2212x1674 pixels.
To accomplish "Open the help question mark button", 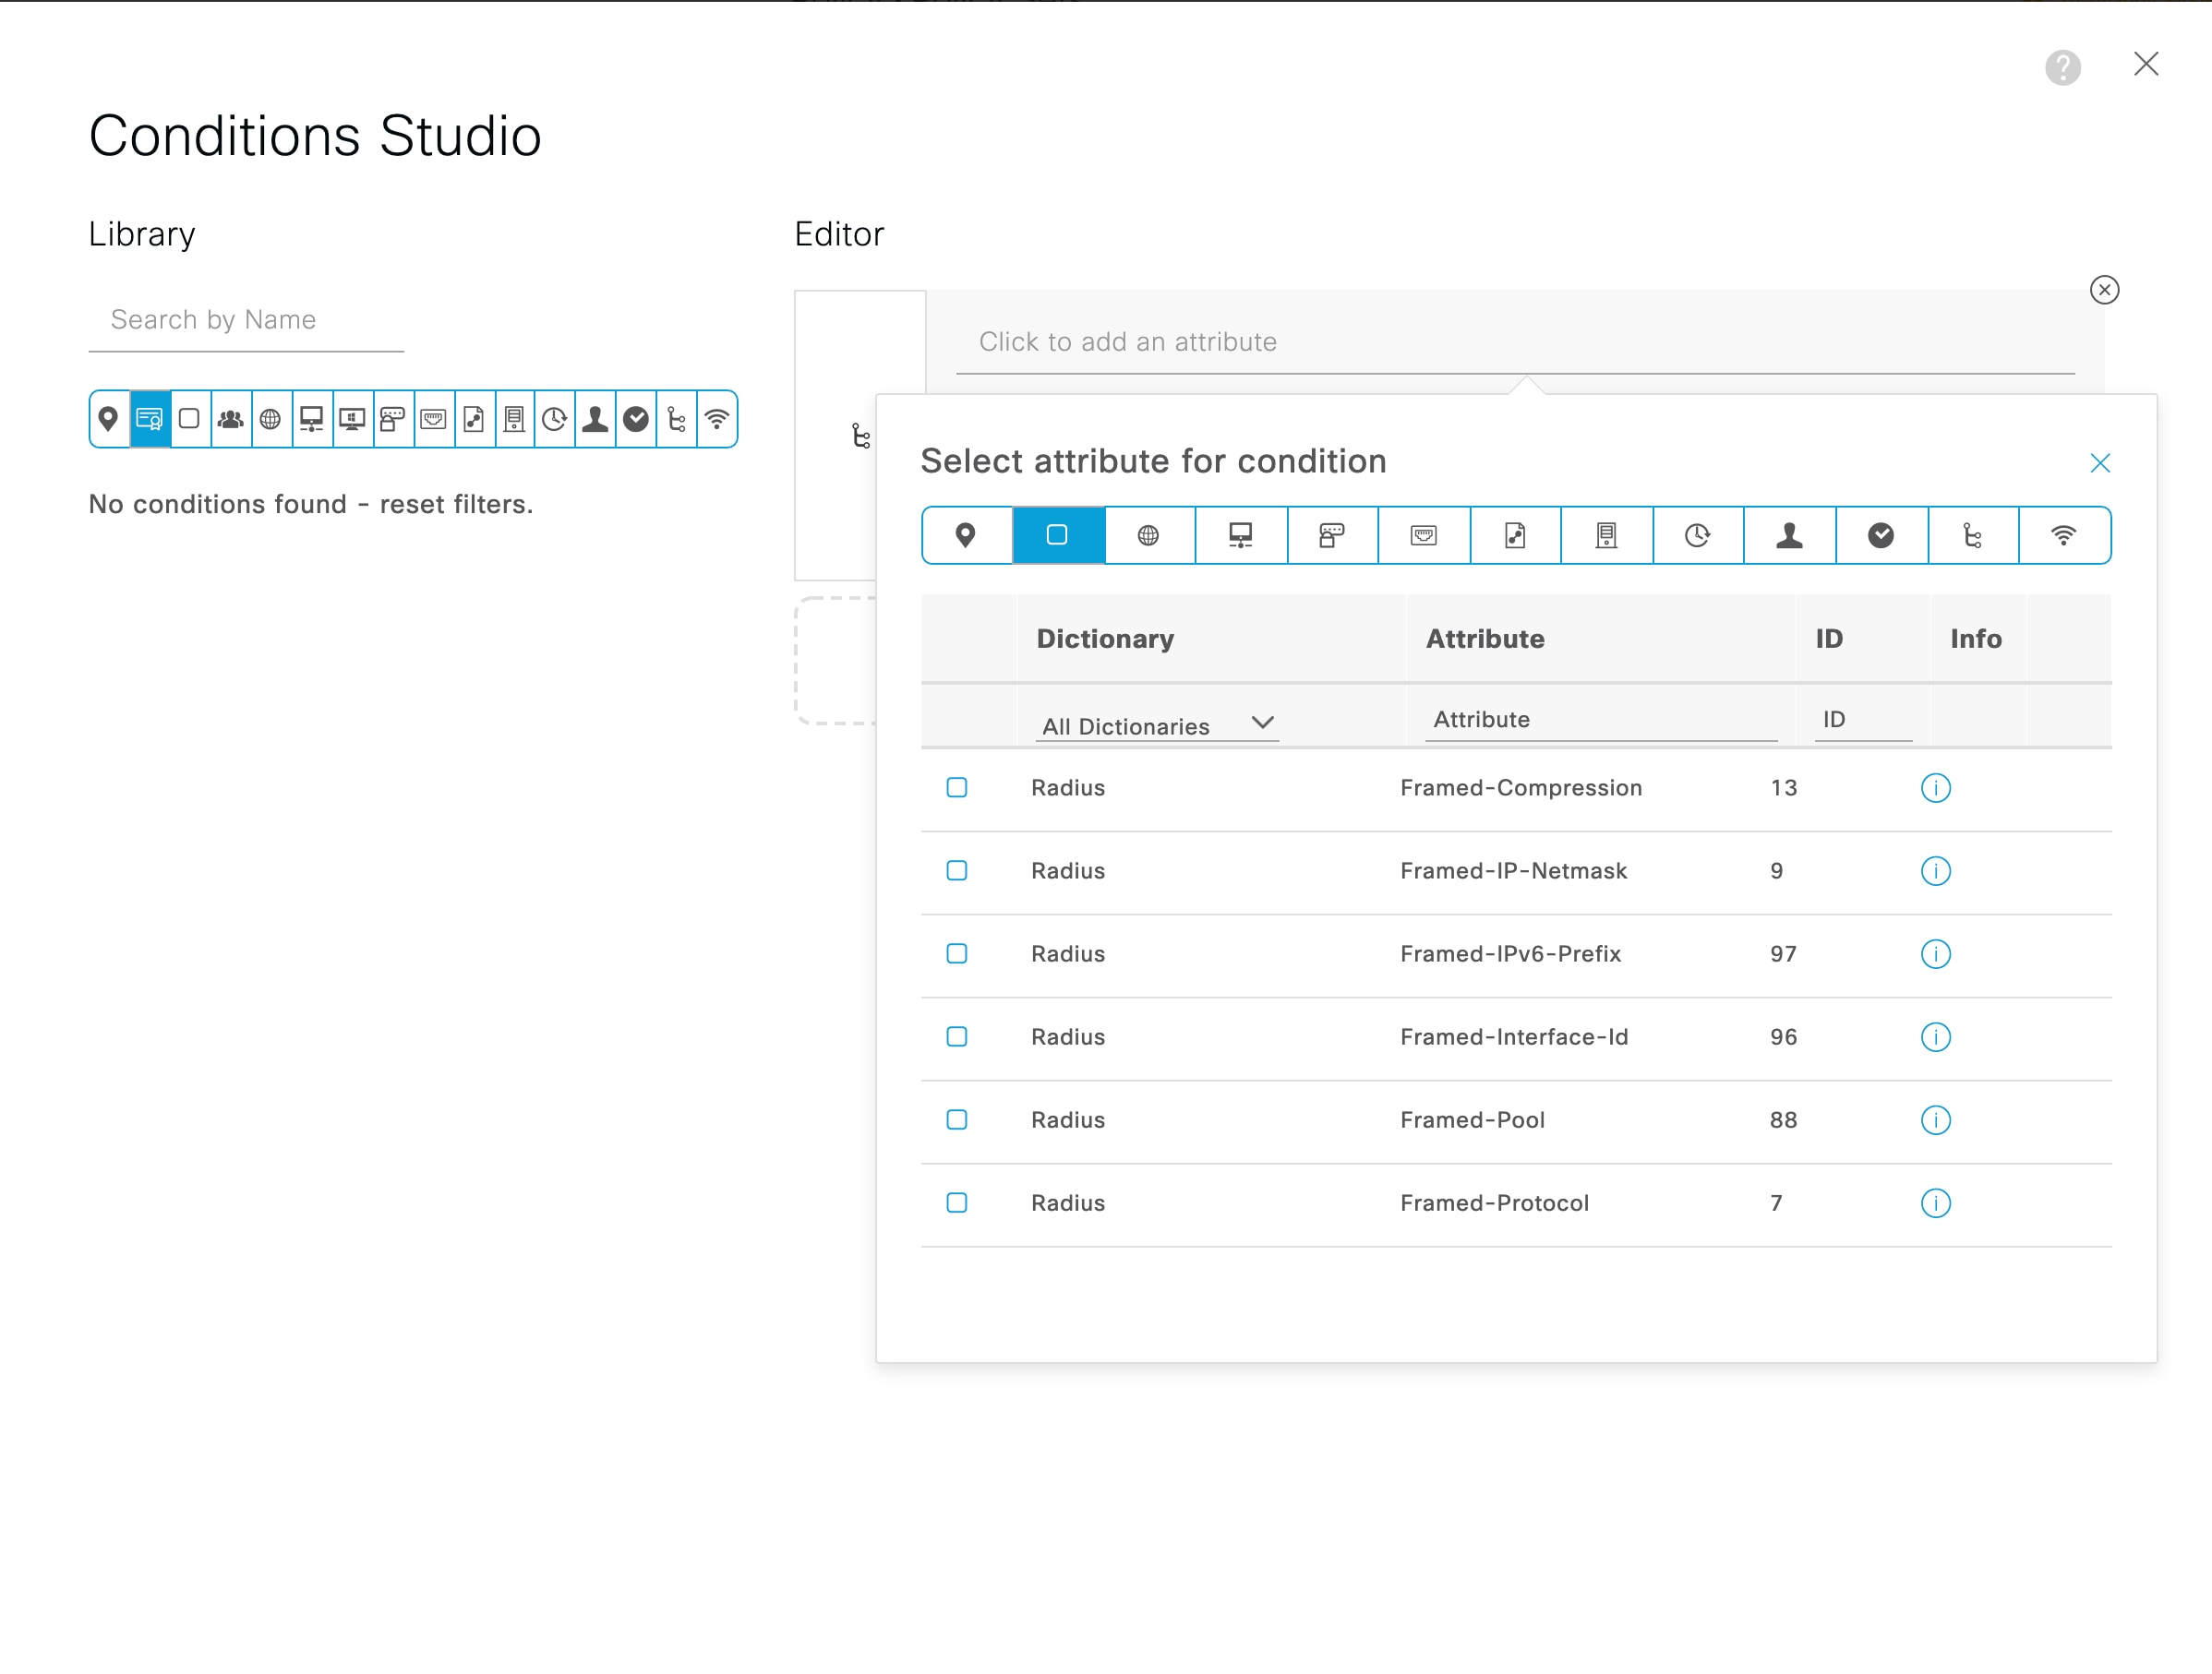I will 2063,68.
